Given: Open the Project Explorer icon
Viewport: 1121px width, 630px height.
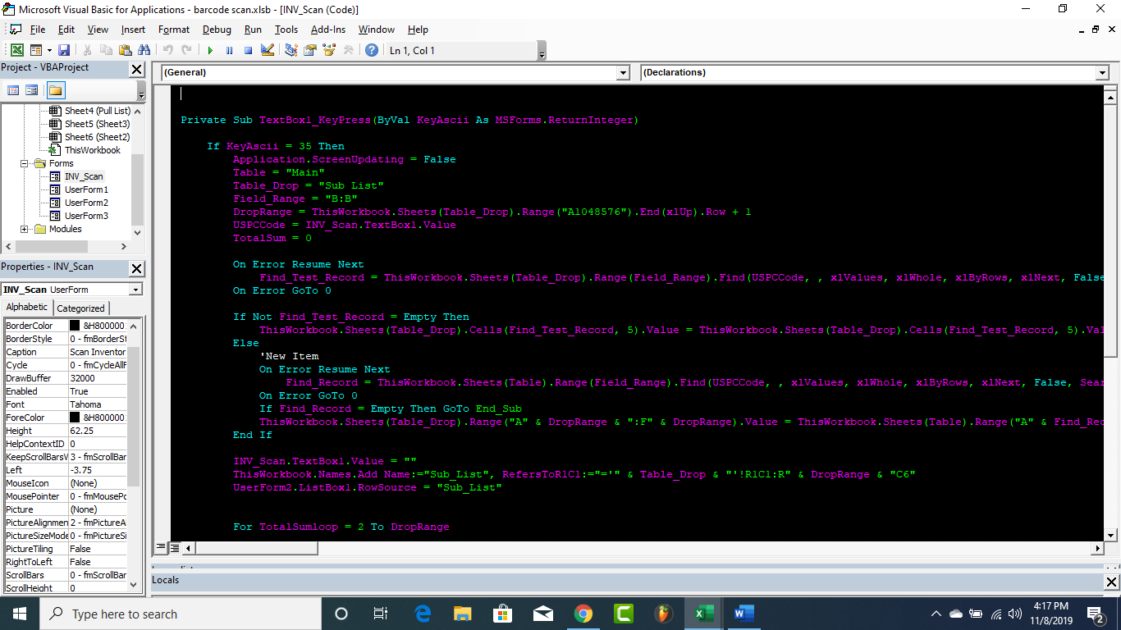Looking at the screenshot, I should pyautogui.click(x=291, y=50).
